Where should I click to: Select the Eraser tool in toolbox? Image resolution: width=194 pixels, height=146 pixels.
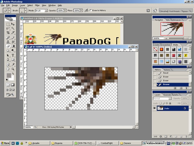coord(8,46)
